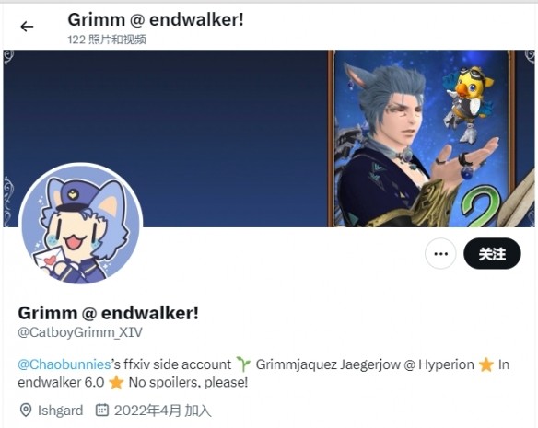Go back using the left arrow icon
The image size is (538, 428).
(27, 27)
